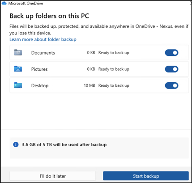The width and height of the screenshot is (192, 183).
Task: Select the Pictures folder label
Action: pyautogui.click(x=39, y=69)
